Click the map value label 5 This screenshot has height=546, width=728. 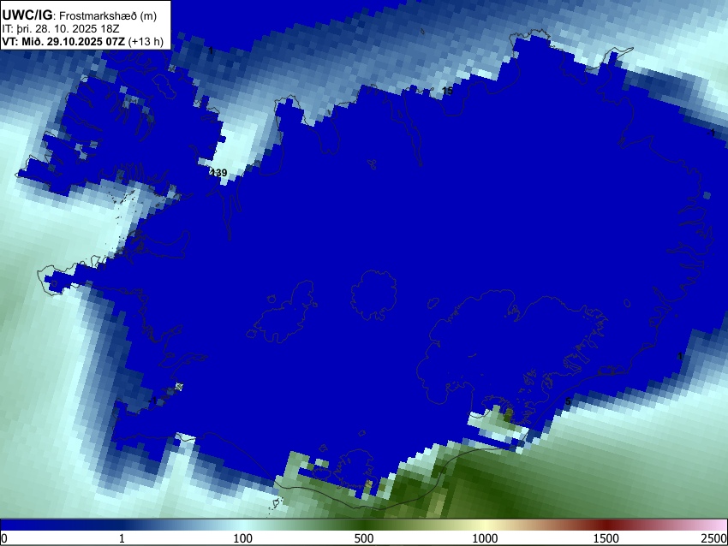tap(568, 401)
